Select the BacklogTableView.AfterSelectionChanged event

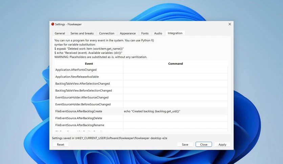[x=89, y=84]
